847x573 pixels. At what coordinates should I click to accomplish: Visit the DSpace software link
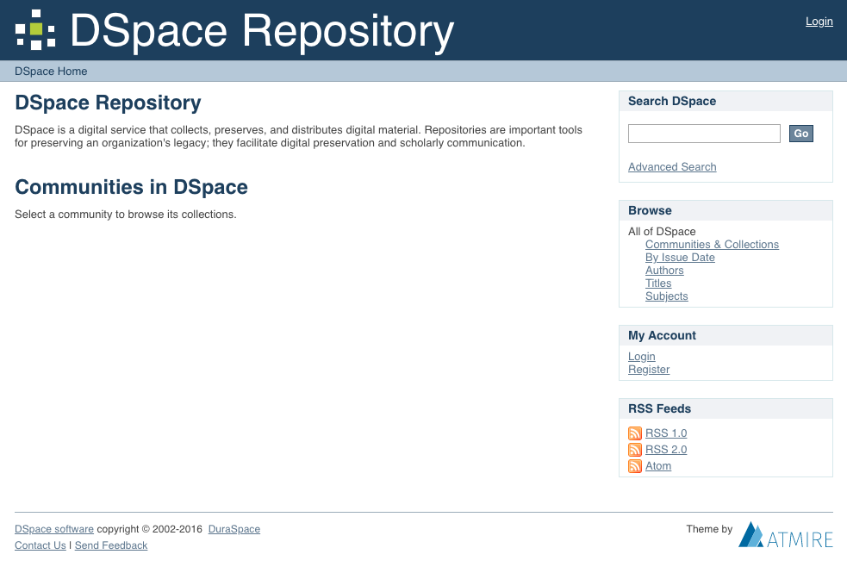pos(54,529)
